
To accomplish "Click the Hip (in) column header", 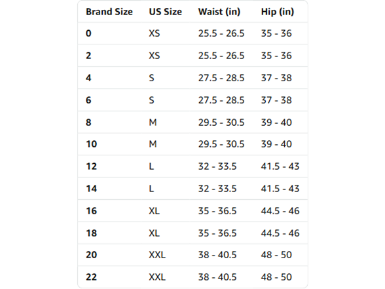I will 277,12.
